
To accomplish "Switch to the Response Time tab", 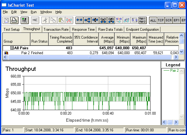I will tap(83, 29).
